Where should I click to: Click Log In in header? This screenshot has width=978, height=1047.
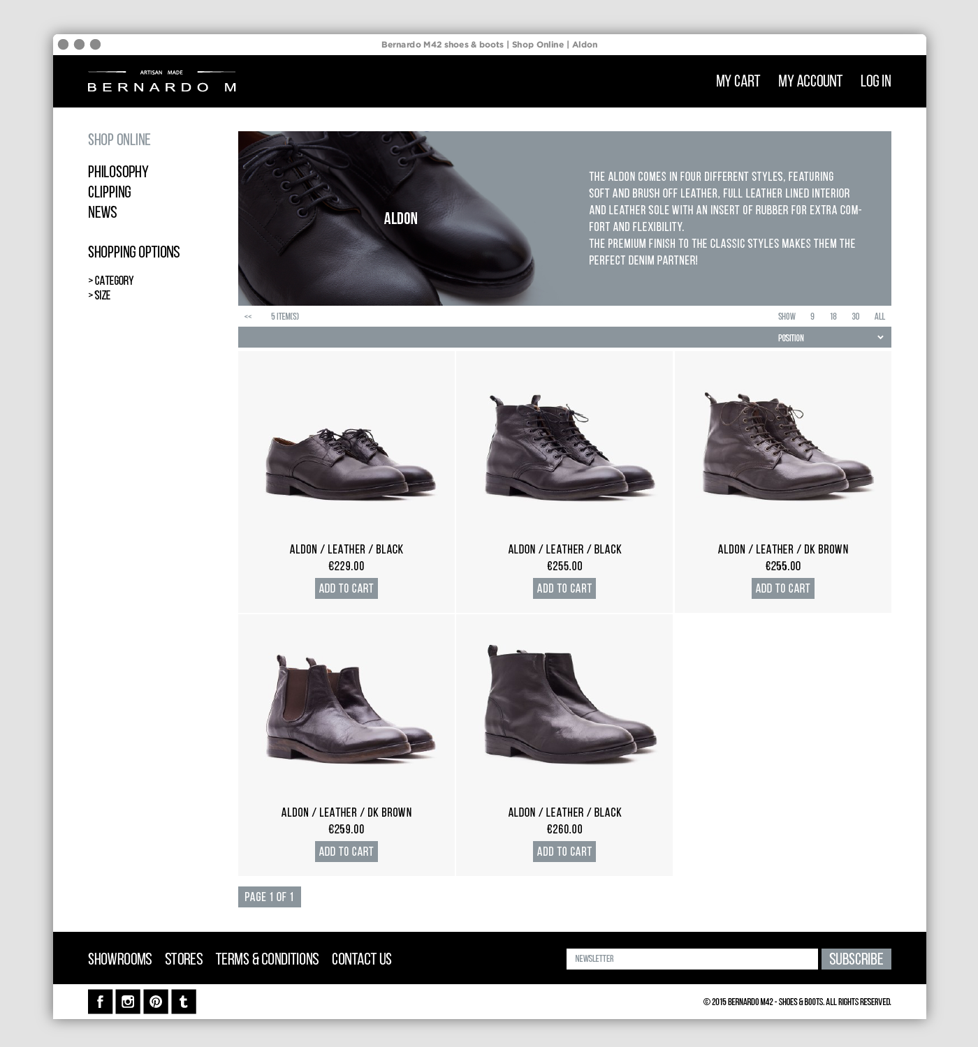(876, 81)
